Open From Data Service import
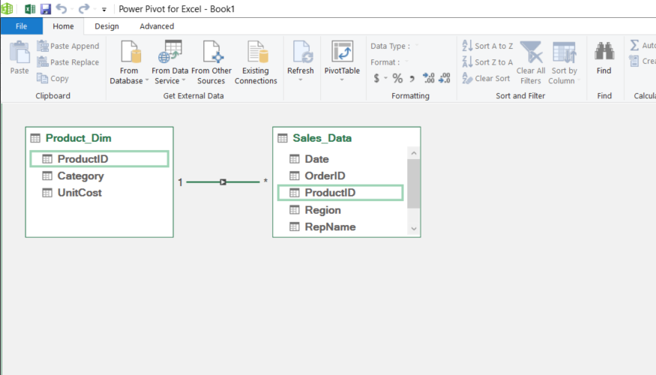The image size is (656, 375). (170, 62)
